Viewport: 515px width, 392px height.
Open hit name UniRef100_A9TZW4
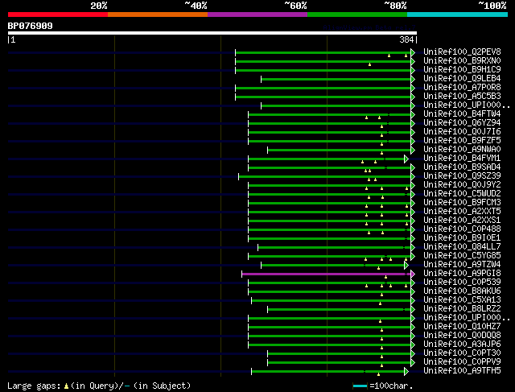(x=462, y=265)
